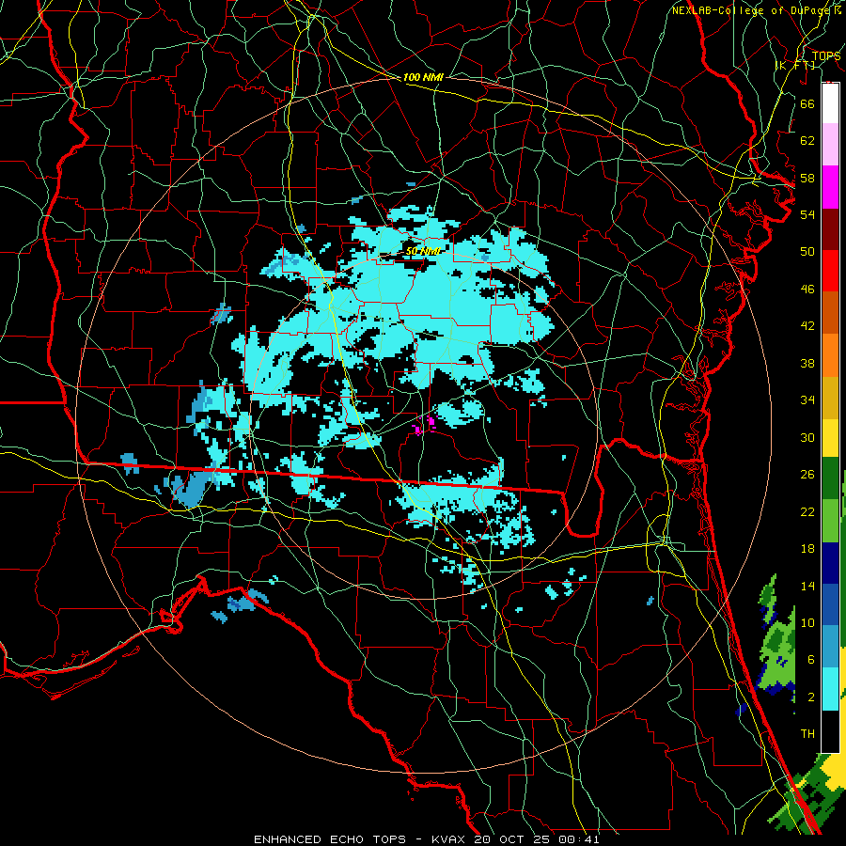Screen dimensions: 846x846
Task: Click the '54' legend value
Action: click(x=807, y=214)
